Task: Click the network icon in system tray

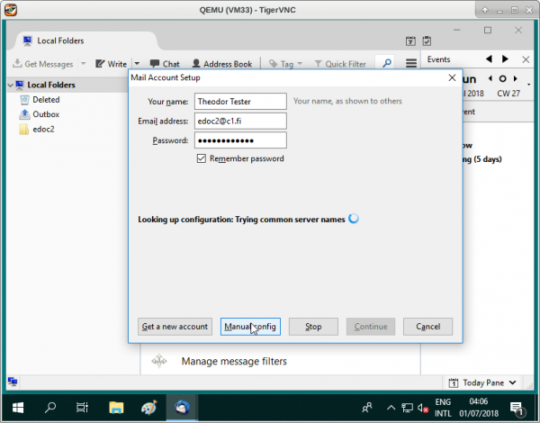Action: (407, 409)
